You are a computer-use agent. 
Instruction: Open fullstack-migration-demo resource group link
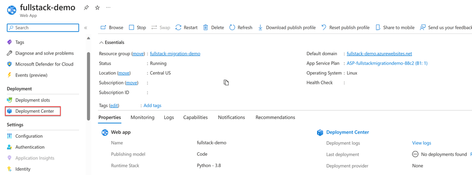(x=175, y=54)
